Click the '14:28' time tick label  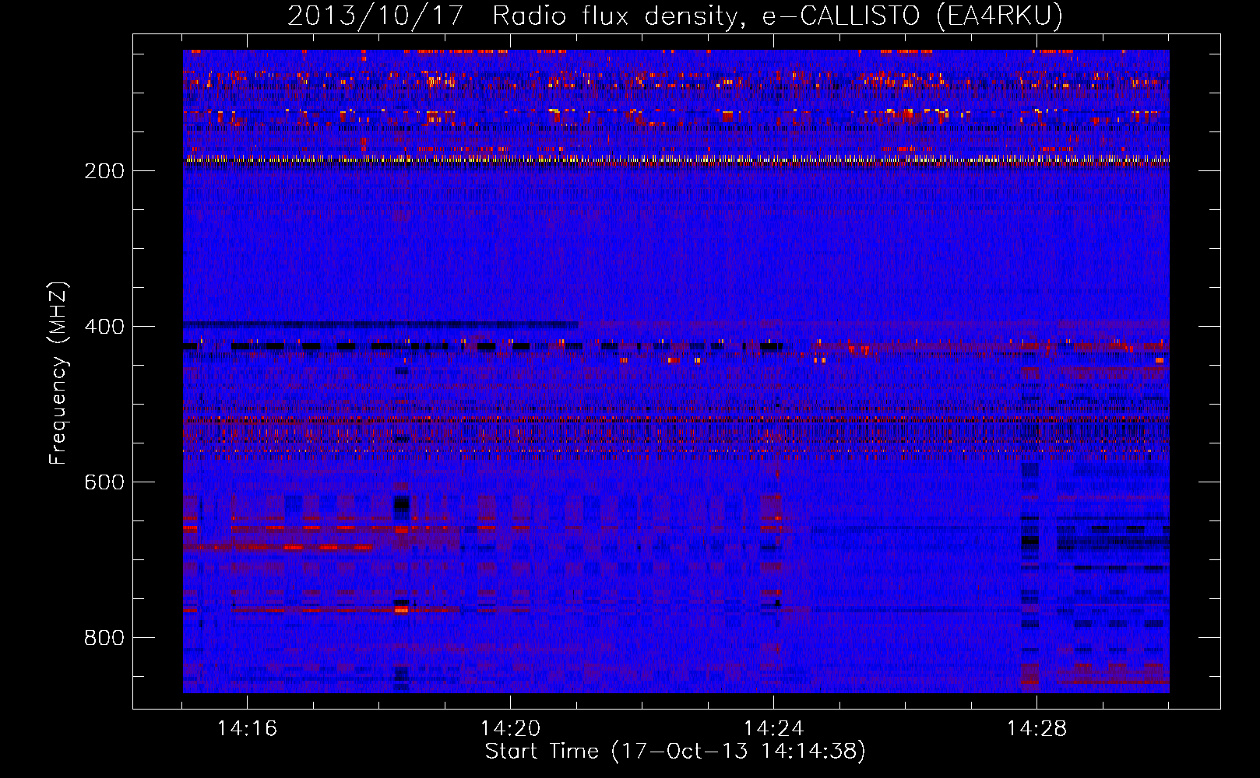(1037, 728)
